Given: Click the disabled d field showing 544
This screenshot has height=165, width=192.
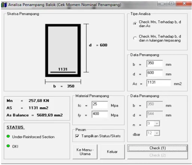Looking at the screenshot, I should click(155, 114).
